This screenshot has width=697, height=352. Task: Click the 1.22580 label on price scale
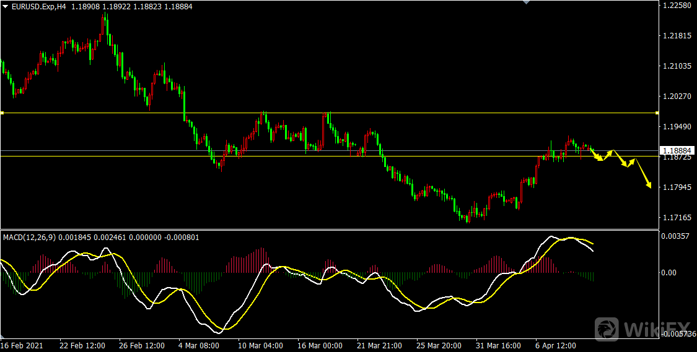click(677, 6)
